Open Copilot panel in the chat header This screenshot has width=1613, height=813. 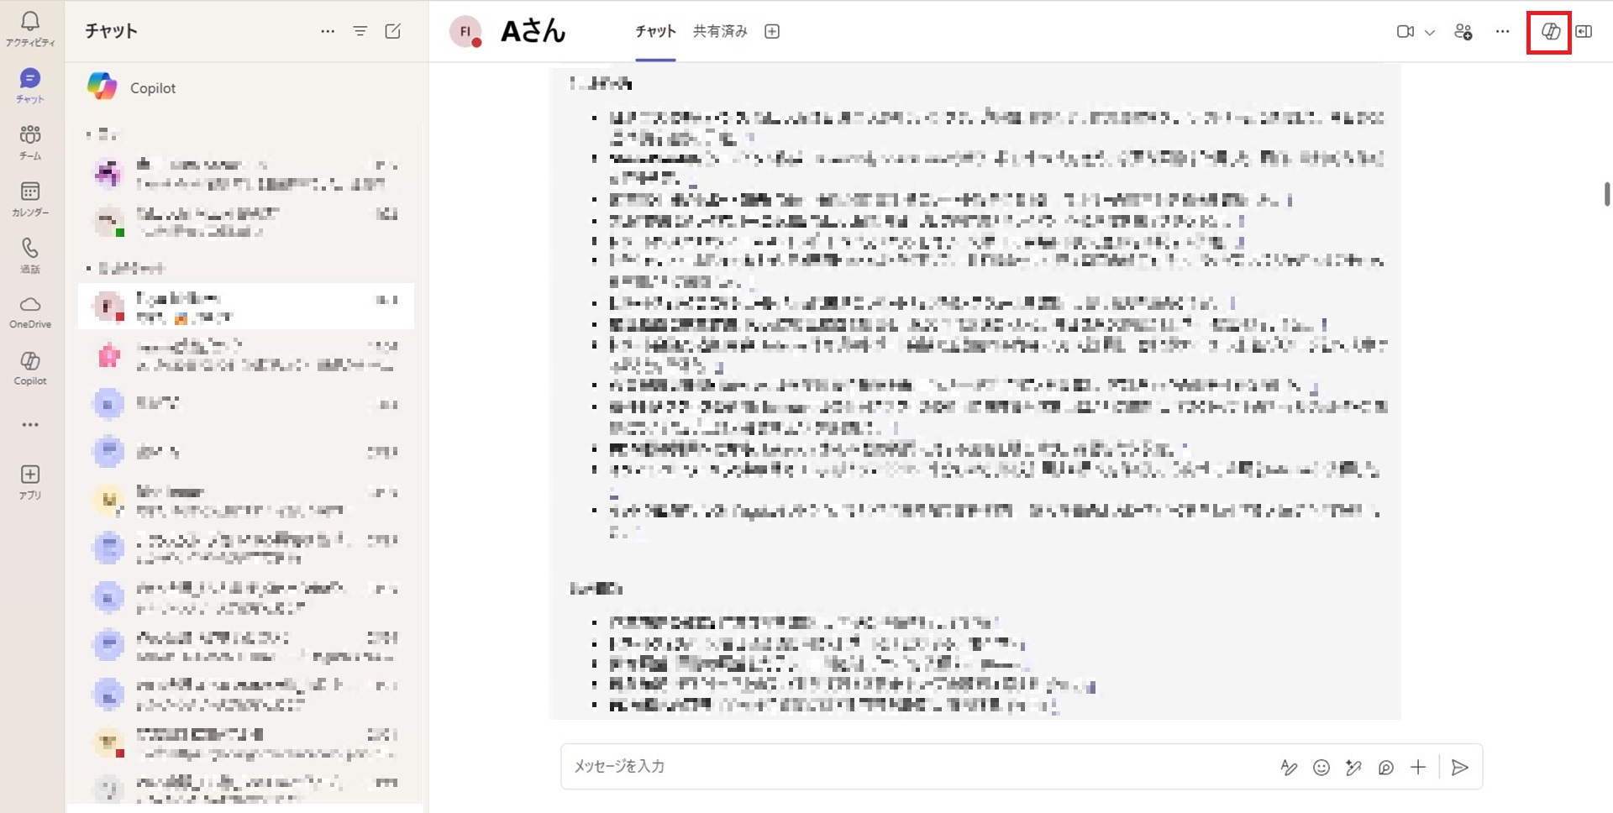pos(1548,32)
